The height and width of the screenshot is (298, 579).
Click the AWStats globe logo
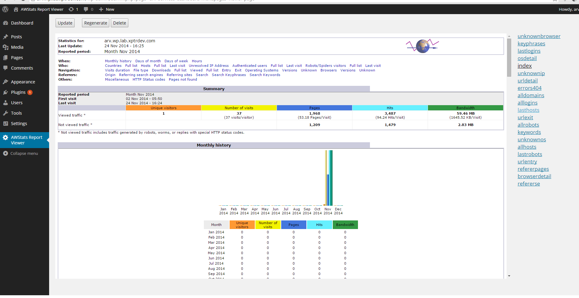tap(422, 46)
